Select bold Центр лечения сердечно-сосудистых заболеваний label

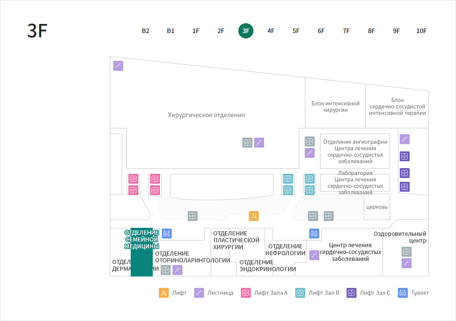pos(350,252)
